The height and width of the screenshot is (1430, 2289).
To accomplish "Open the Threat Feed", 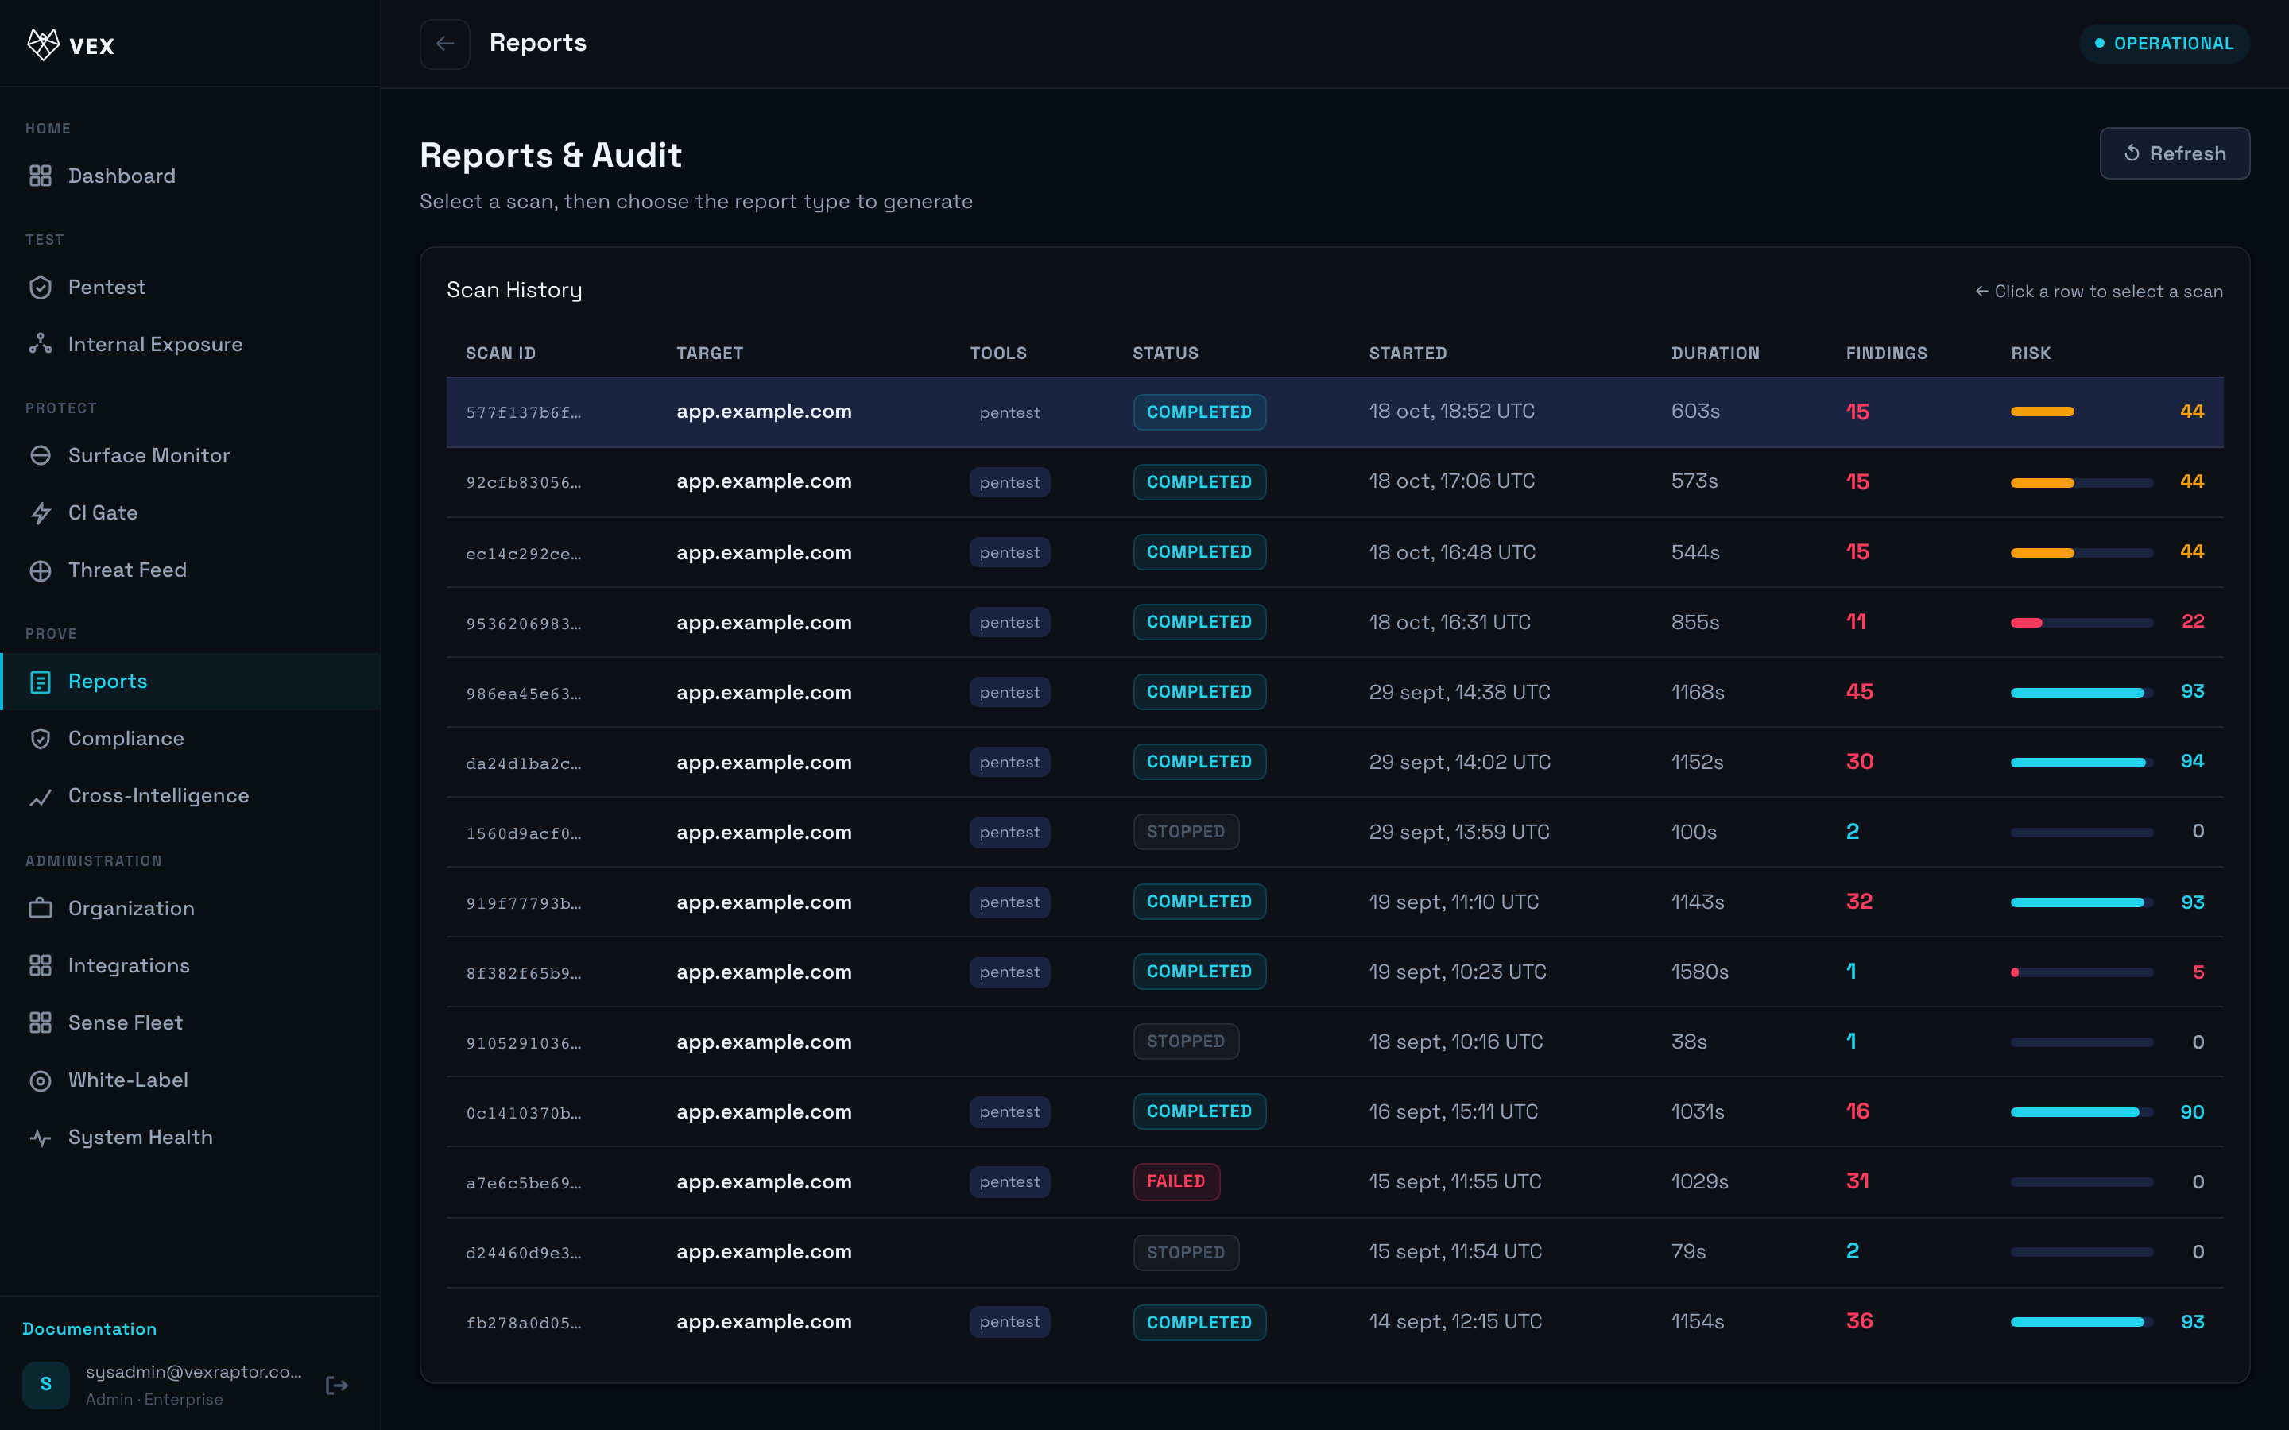I will pyautogui.click(x=190, y=570).
